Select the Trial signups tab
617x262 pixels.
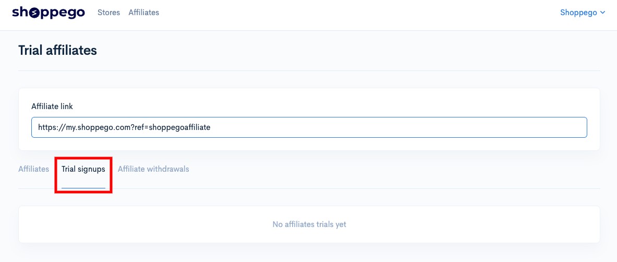pyautogui.click(x=83, y=169)
